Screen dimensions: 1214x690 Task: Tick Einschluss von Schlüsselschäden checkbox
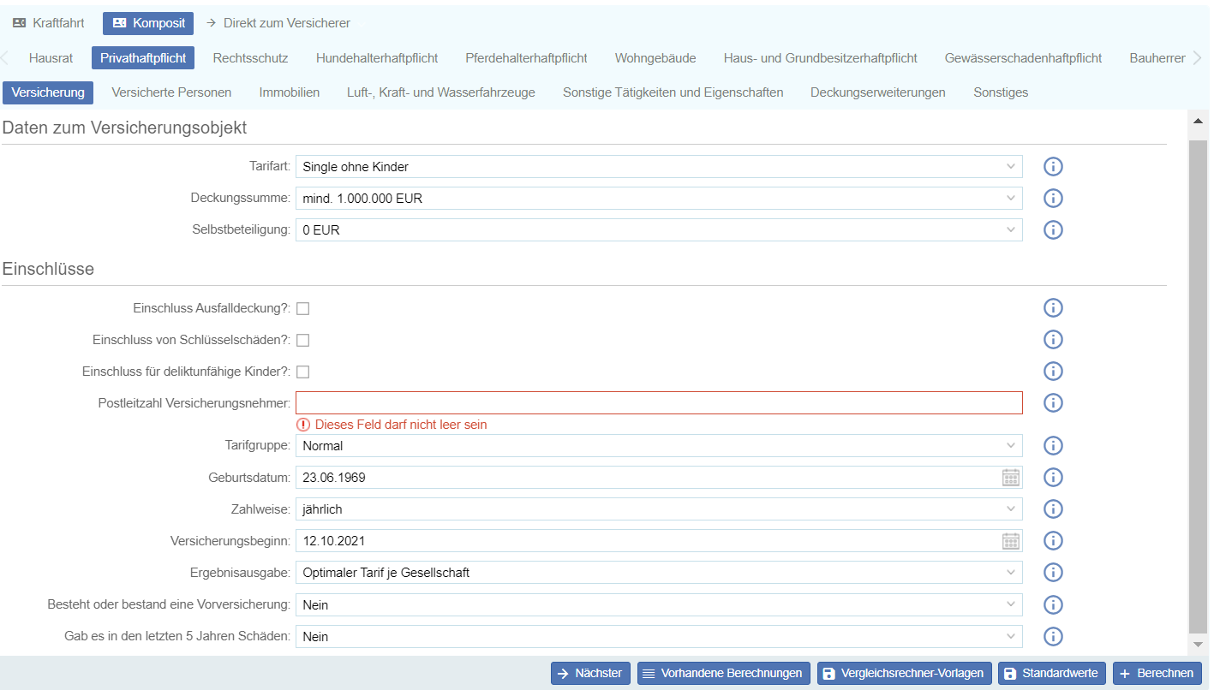[x=302, y=340]
